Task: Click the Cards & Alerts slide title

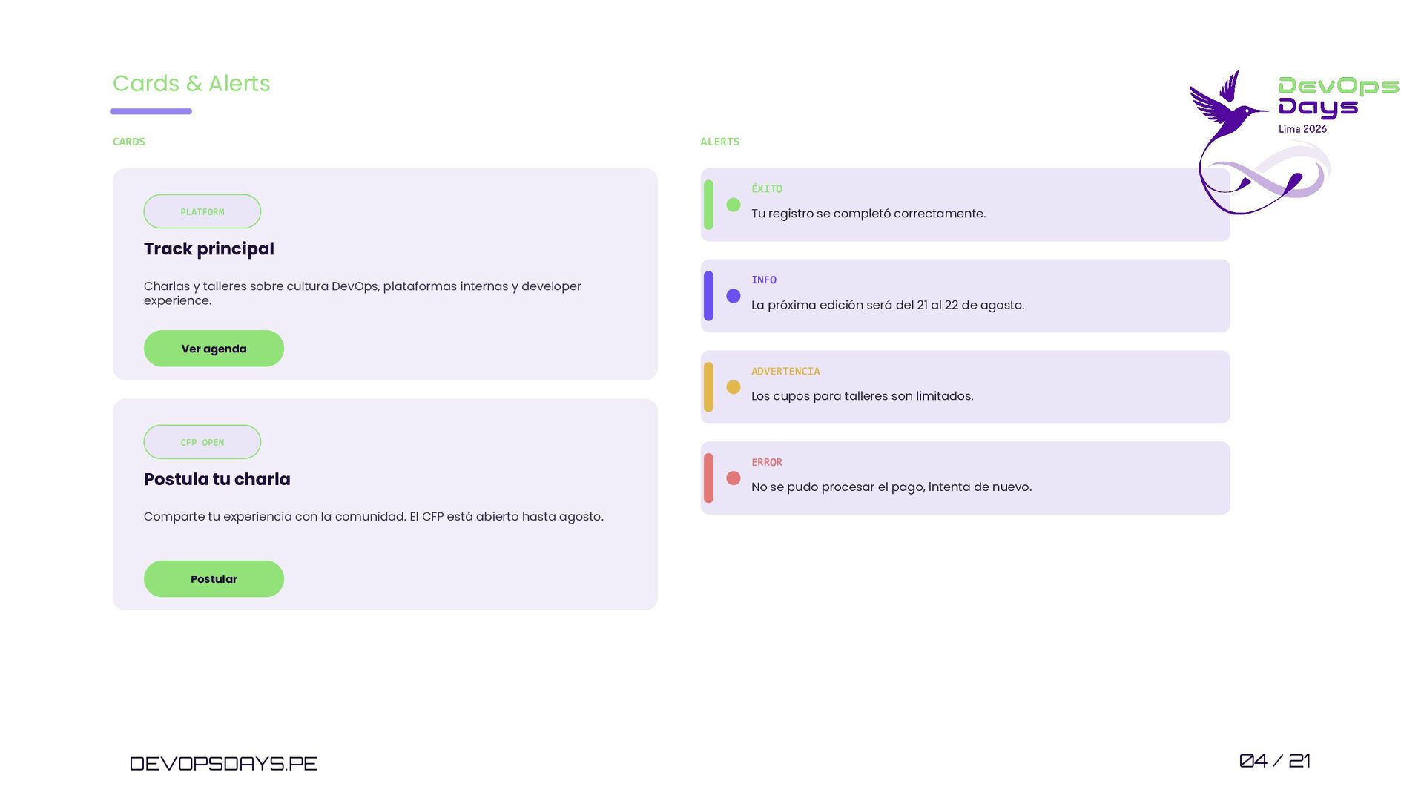Action: [x=191, y=83]
